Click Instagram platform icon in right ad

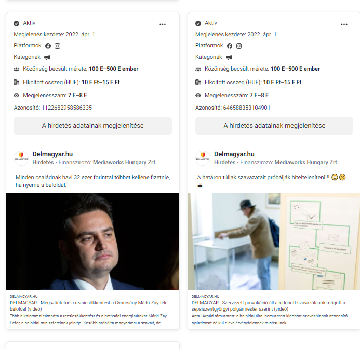point(239,46)
